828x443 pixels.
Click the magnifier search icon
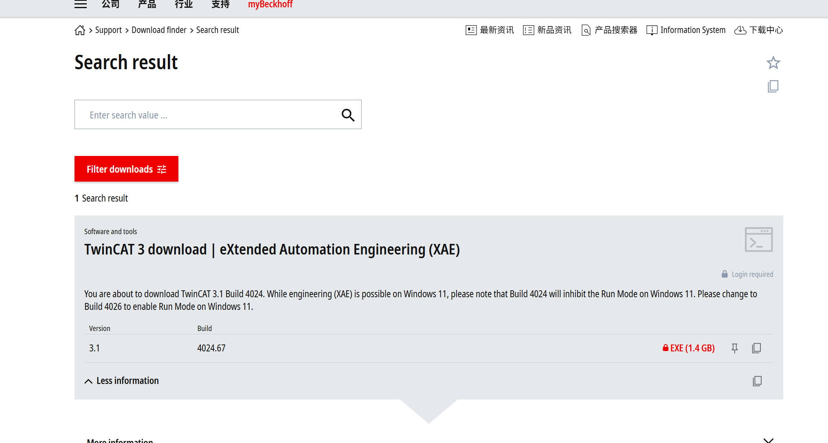[348, 115]
